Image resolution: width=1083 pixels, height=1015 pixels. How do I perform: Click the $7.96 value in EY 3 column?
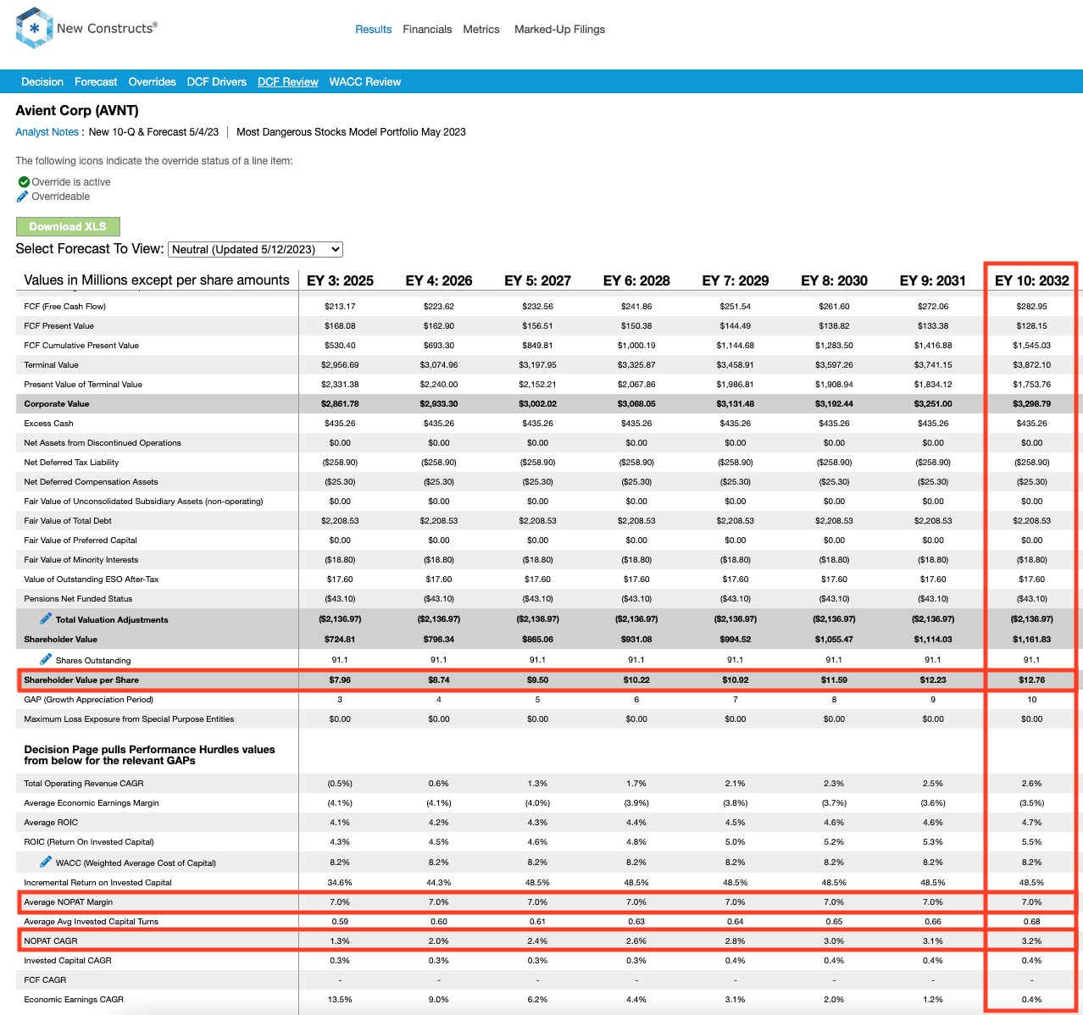pos(340,679)
